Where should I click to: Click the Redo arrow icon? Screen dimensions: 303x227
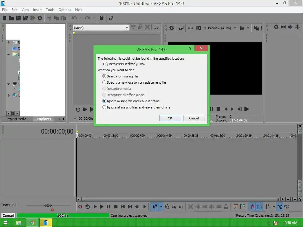pyautogui.click(x=88, y=18)
